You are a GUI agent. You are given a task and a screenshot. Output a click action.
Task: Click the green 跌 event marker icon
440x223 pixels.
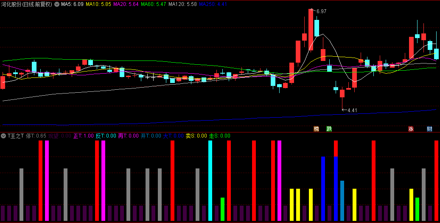pyautogui.click(x=329, y=129)
